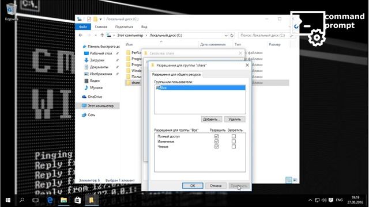Go back in Explorer navigation
Image resolution: width=369 pixels, height=207 pixels.
click(81, 35)
